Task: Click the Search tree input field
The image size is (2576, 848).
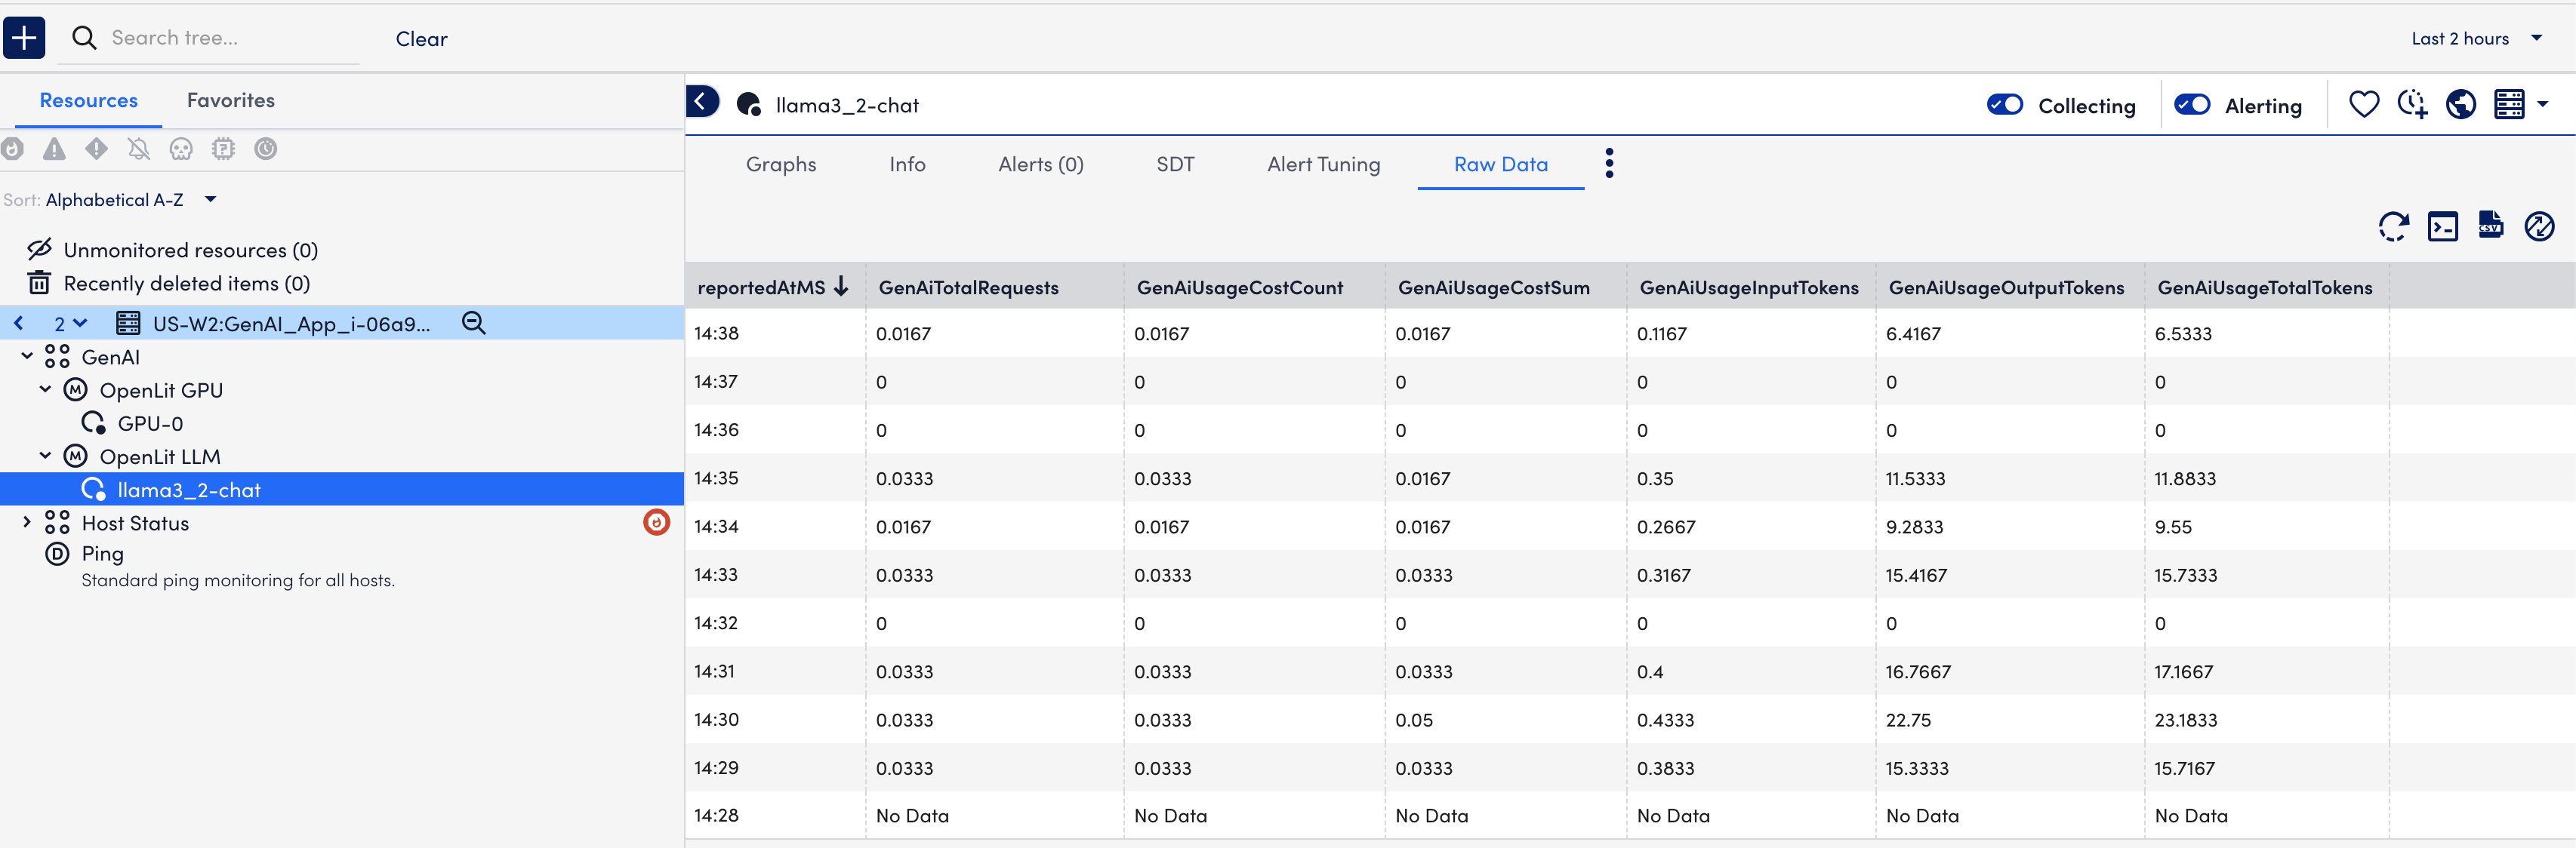Action: (230, 38)
